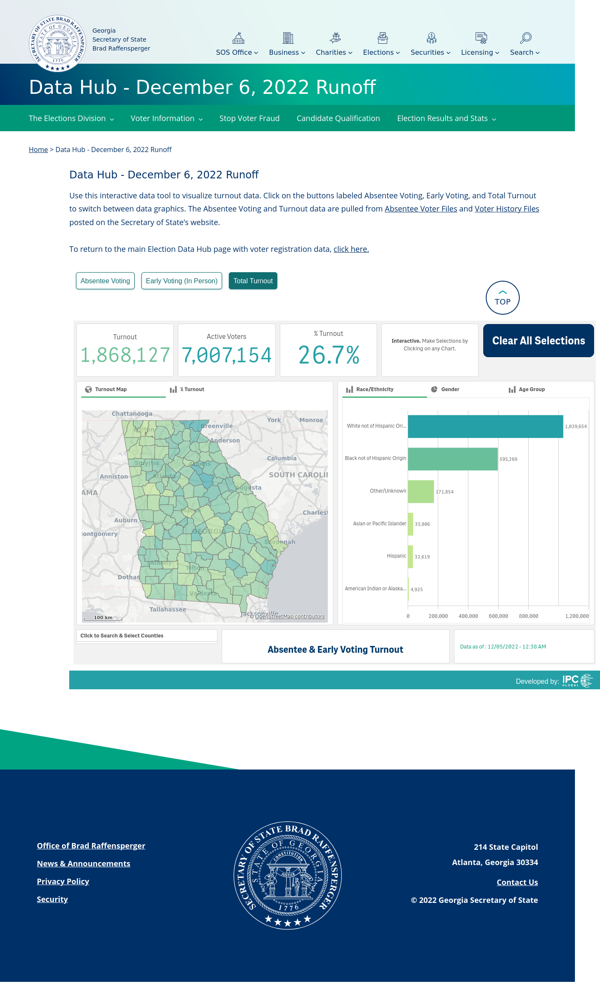Click the Business building icon
Screen dimensions: 600x984
coord(288,38)
